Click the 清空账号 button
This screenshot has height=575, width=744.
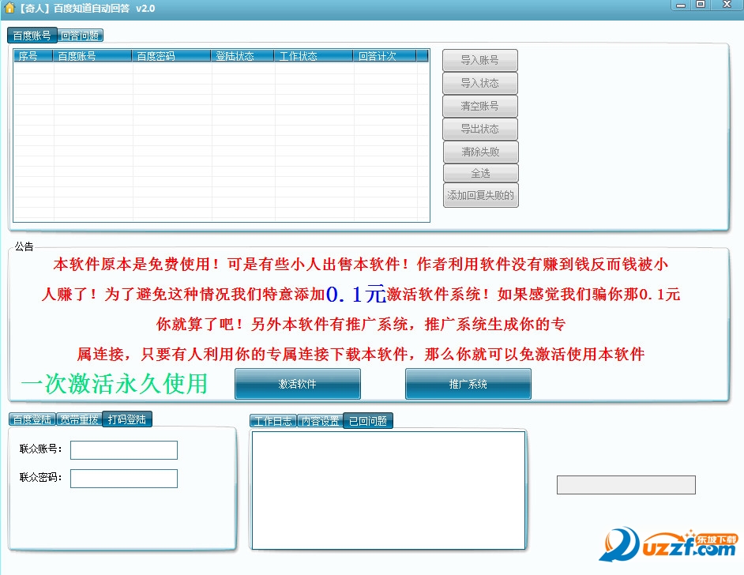point(479,107)
